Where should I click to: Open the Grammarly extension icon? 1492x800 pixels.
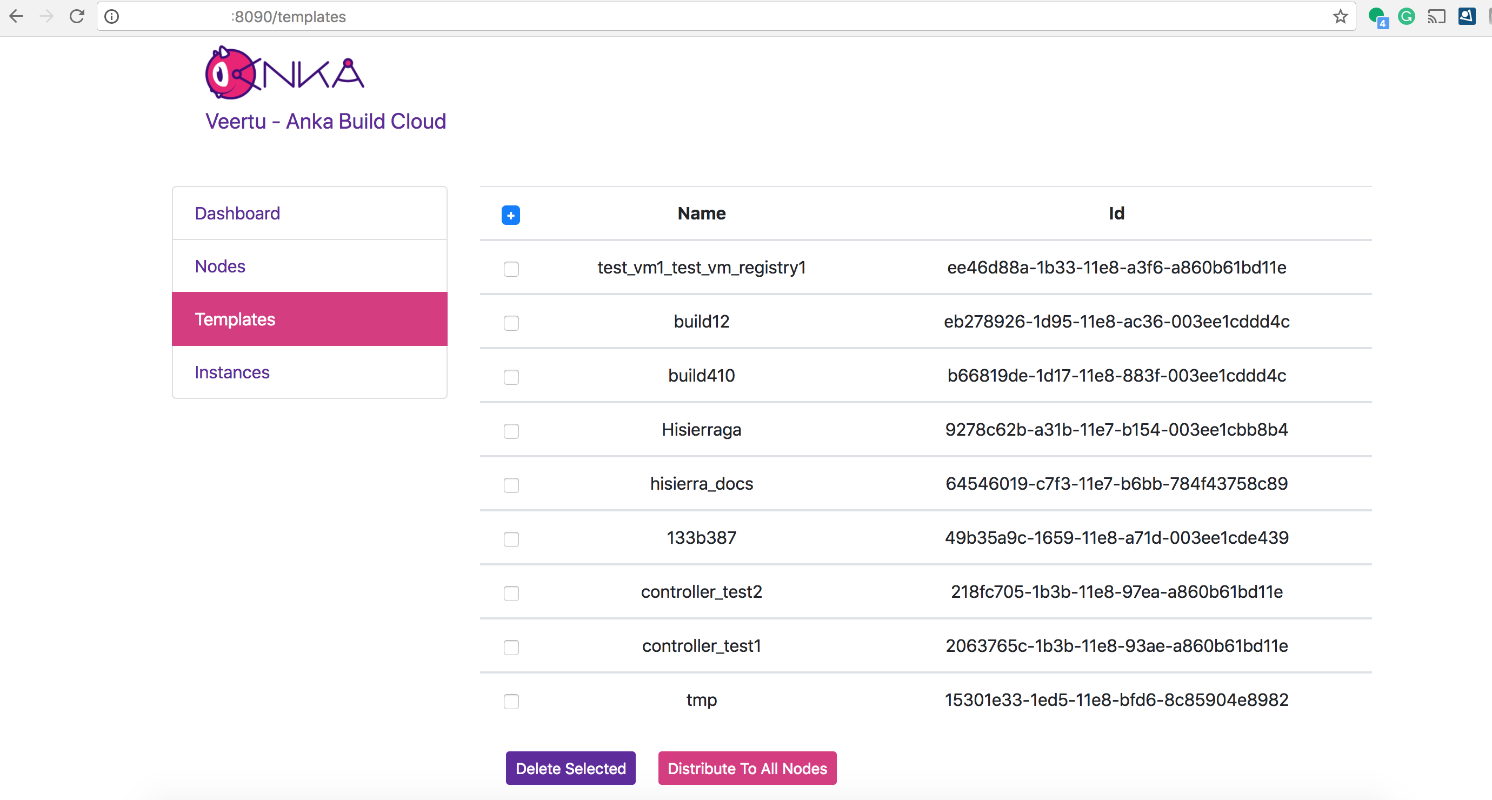pyautogui.click(x=1406, y=16)
